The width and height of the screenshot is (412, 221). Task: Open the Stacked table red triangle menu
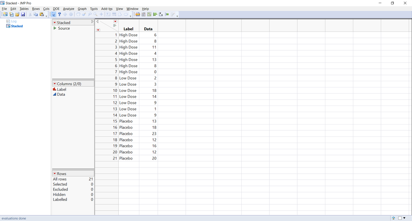(55, 23)
